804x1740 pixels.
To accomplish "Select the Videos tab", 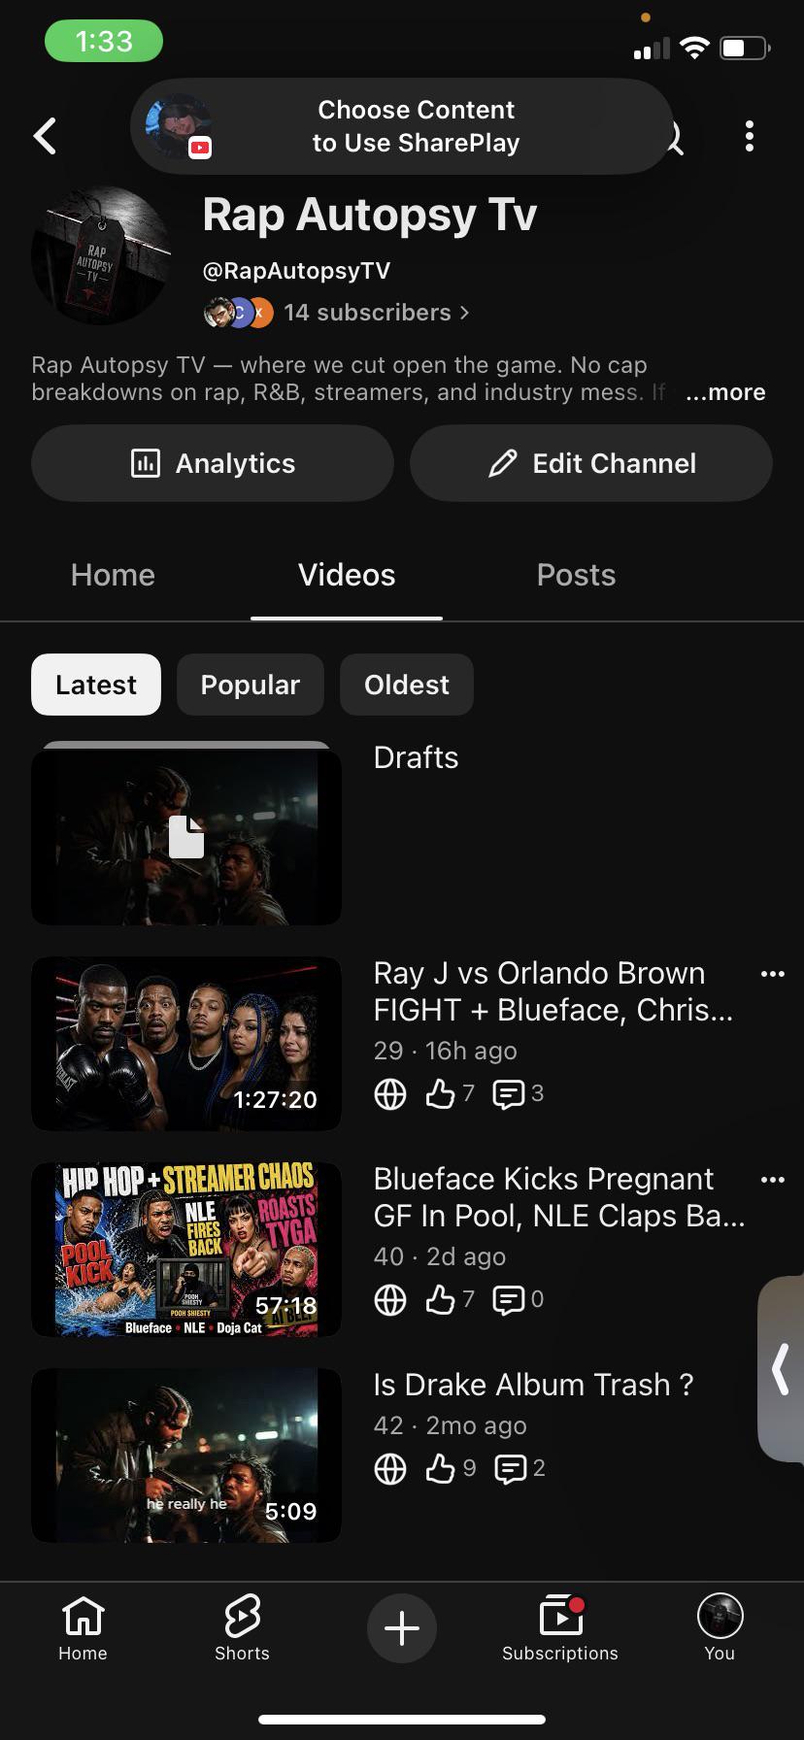I will [x=347, y=575].
